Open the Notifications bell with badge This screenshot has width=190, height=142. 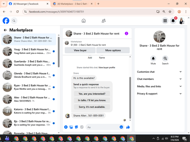173,20
